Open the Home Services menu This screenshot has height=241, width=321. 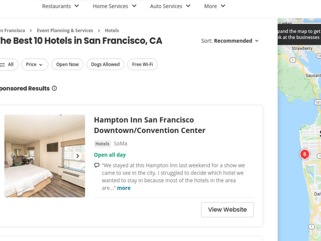[115, 6]
